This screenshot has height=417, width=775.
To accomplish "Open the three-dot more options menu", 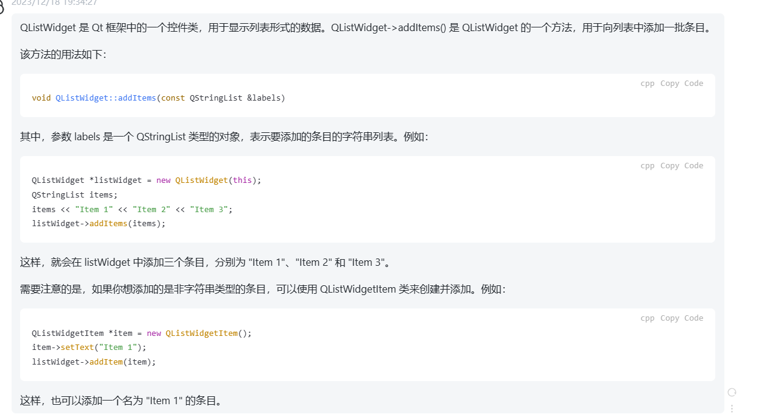I will tap(732, 408).
